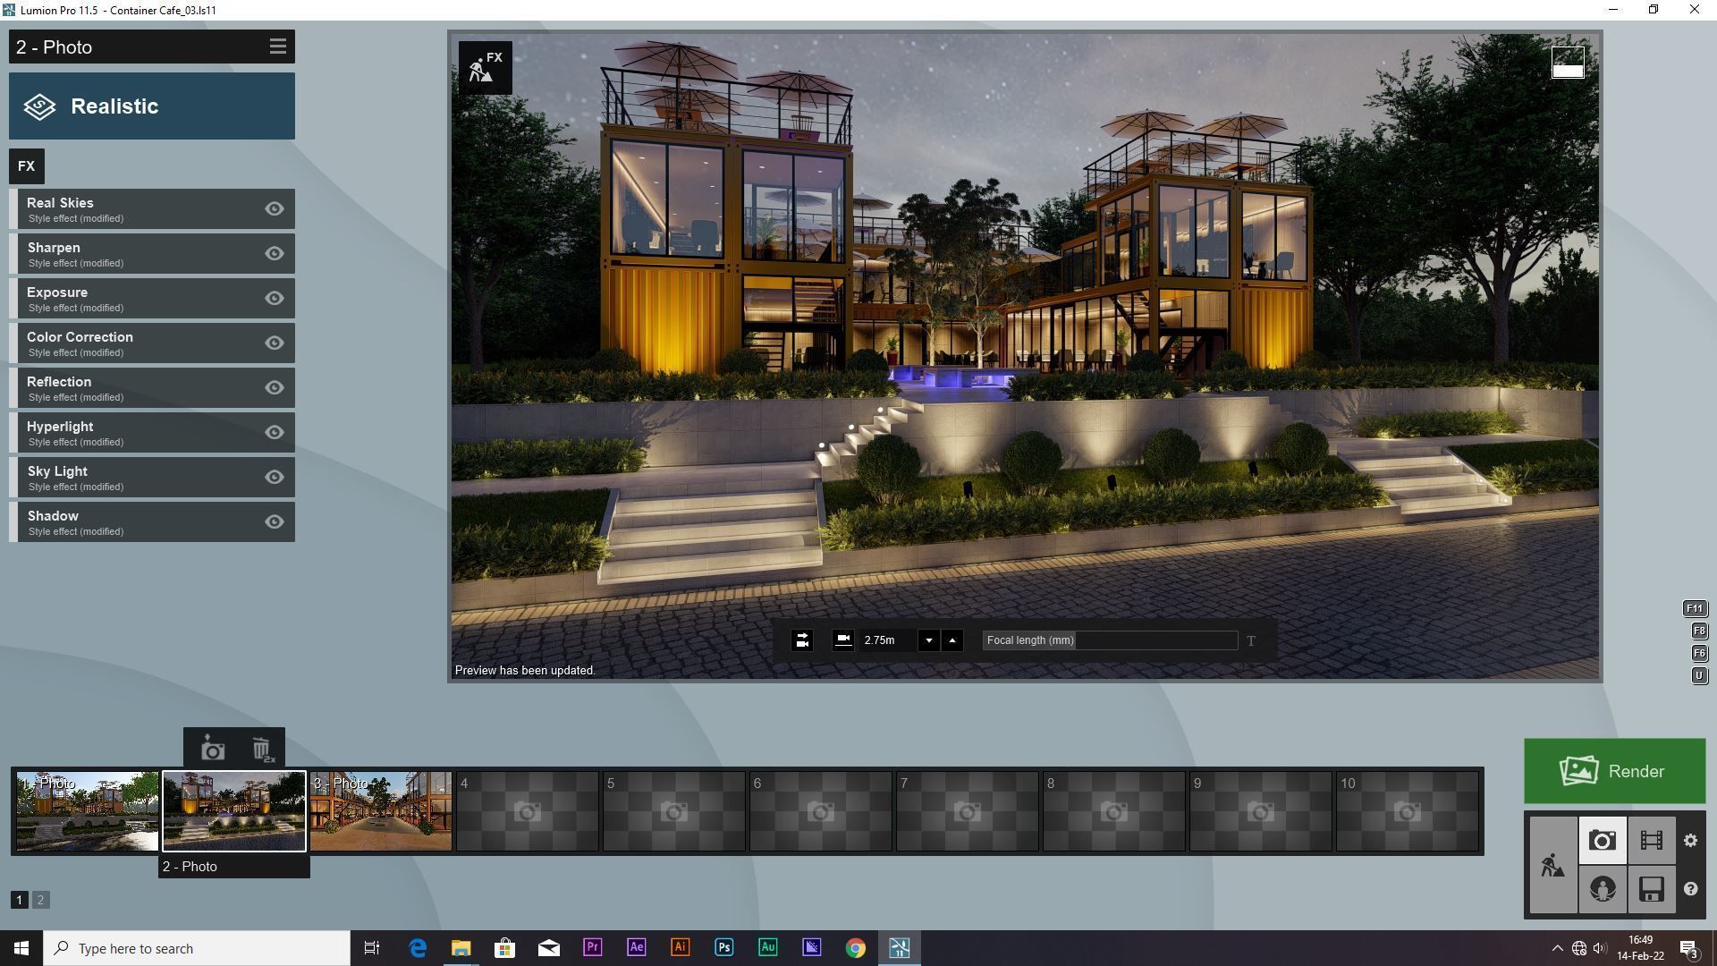This screenshot has height=966, width=1717.
Task: Open the 2 - Photo hamburger menu
Action: tap(277, 47)
